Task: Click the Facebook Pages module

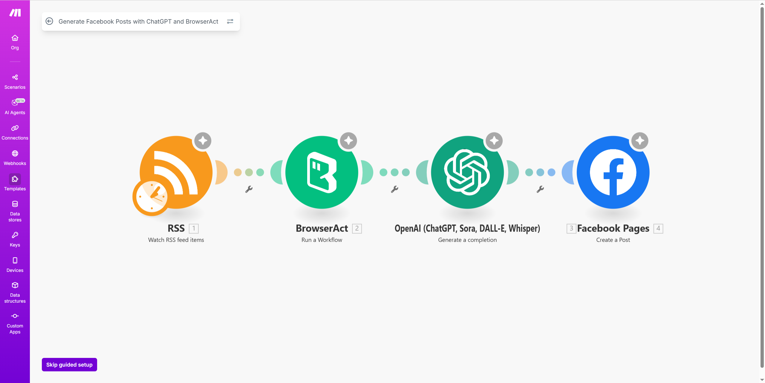Action: pyautogui.click(x=613, y=172)
